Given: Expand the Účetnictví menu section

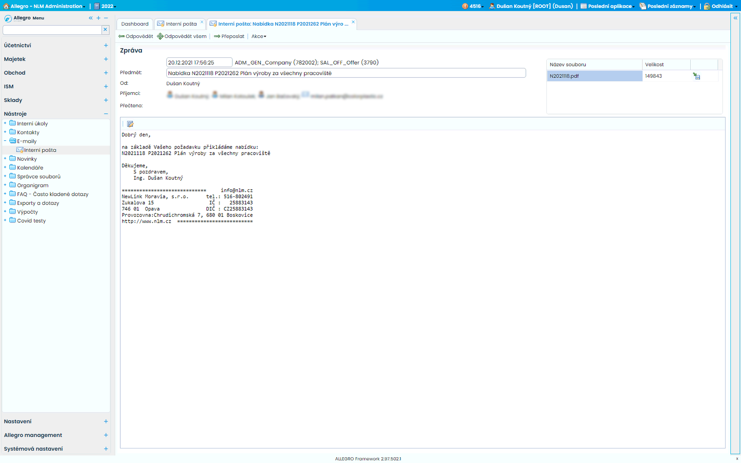Looking at the screenshot, I should tap(106, 45).
